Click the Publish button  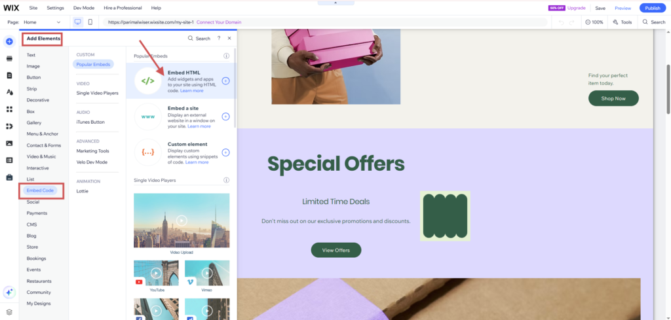point(653,8)
